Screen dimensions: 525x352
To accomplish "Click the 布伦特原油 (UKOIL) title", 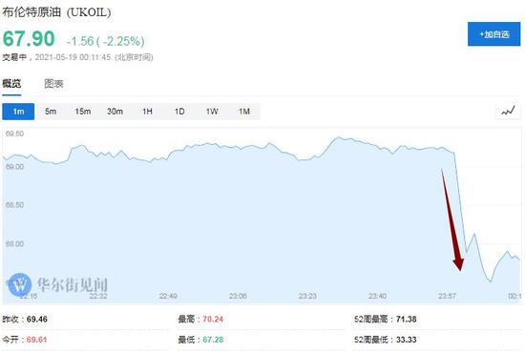I will click(56, 12).
